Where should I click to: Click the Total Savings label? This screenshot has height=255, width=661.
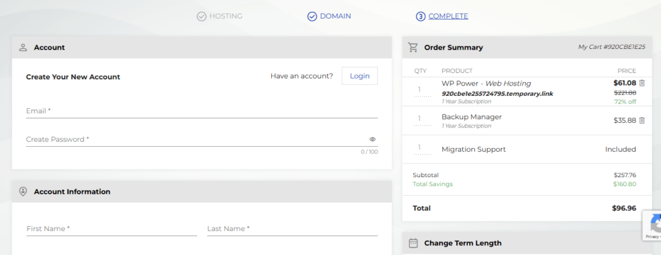[433, 184]
